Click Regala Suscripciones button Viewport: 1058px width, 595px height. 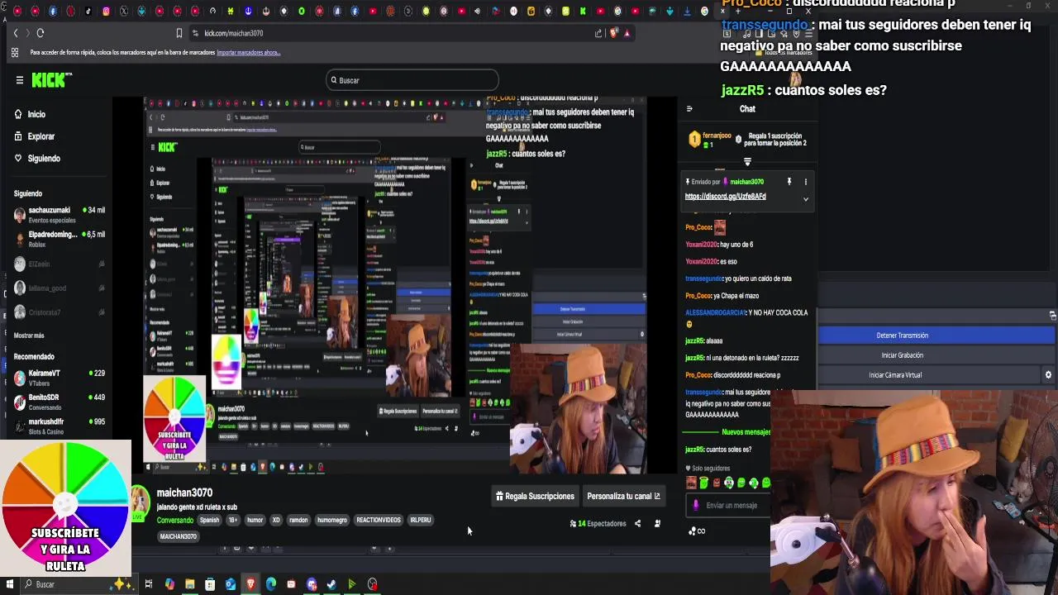click(x=535, y=496)
